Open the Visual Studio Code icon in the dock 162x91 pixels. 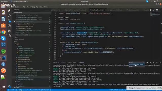coord(3,58)
